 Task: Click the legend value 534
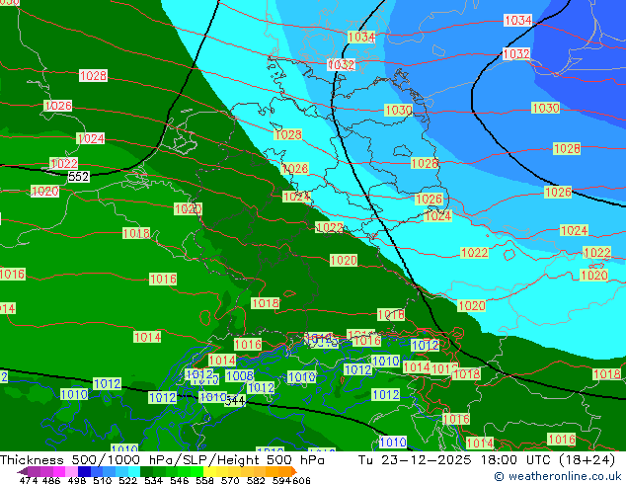coord(153,480)
